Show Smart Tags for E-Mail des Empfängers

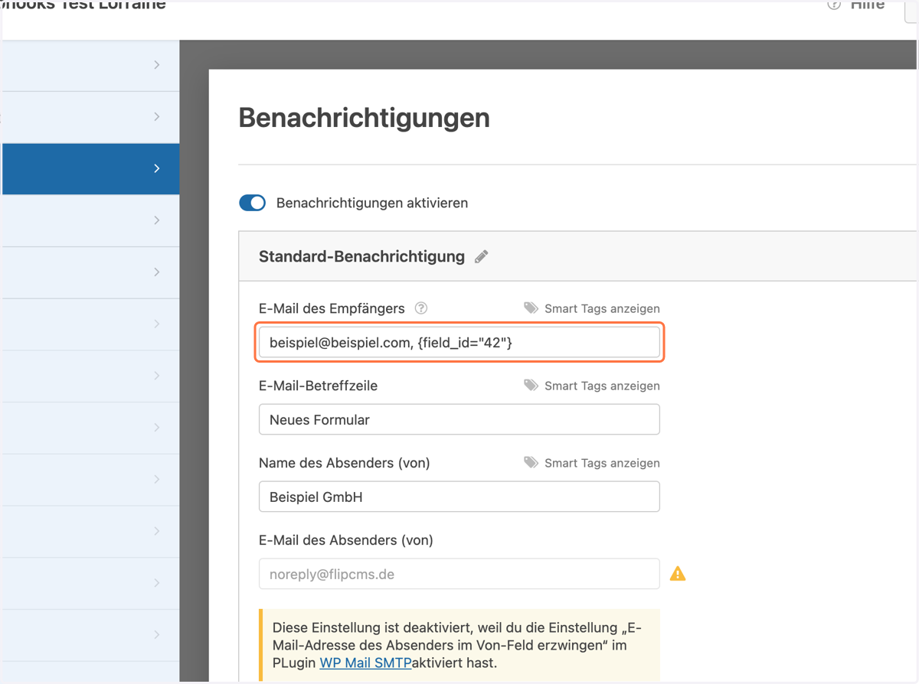(x=602, y=308)
